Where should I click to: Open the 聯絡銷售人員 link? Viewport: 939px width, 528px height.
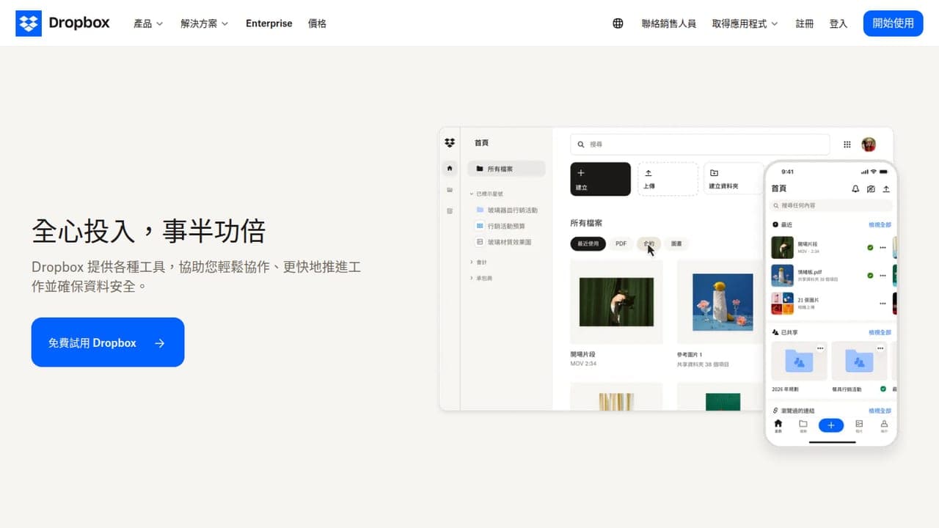(668, 23)
